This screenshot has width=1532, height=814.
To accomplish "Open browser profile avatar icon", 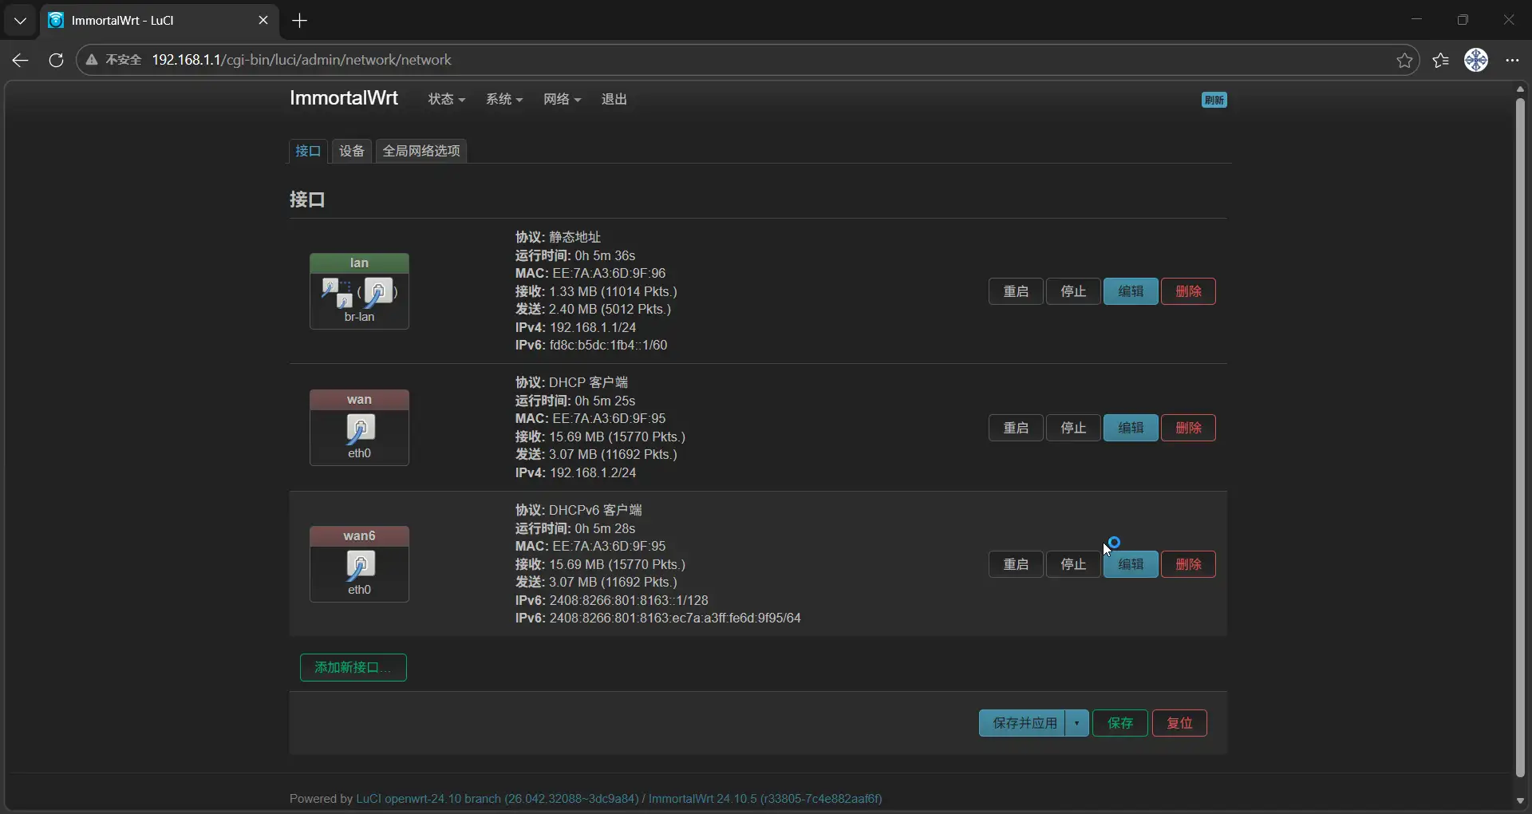I will pos(1476,60).
